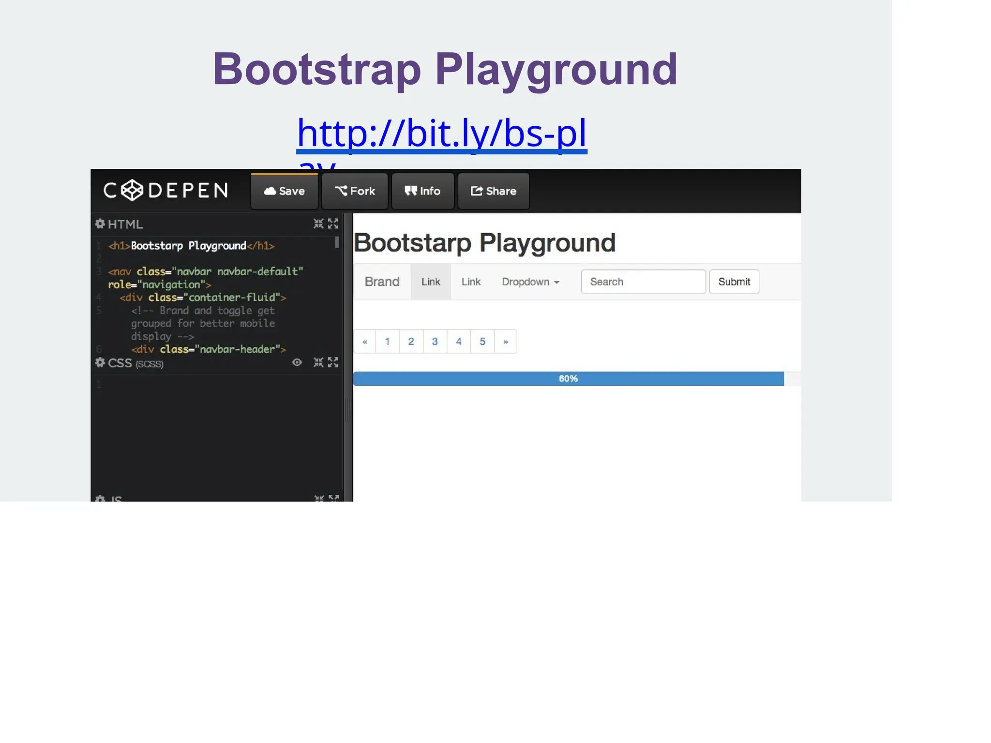Go to next page with » arrow

(x=506, y=342)
